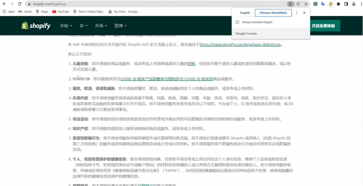Enable Always translate English checkbox
Viewport: 363px width, 186px height.
click(x=238, y=22)
